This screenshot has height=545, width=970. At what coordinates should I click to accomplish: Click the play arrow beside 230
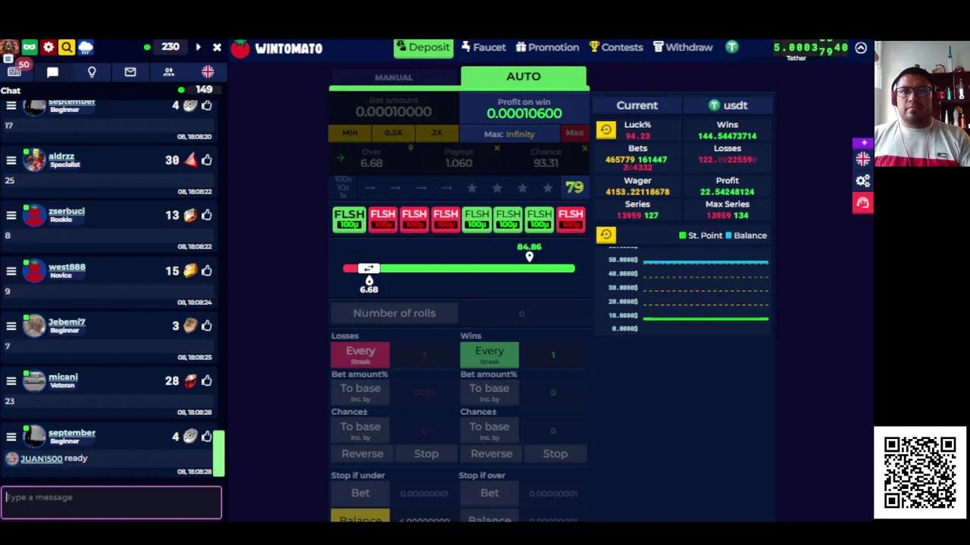198,48
